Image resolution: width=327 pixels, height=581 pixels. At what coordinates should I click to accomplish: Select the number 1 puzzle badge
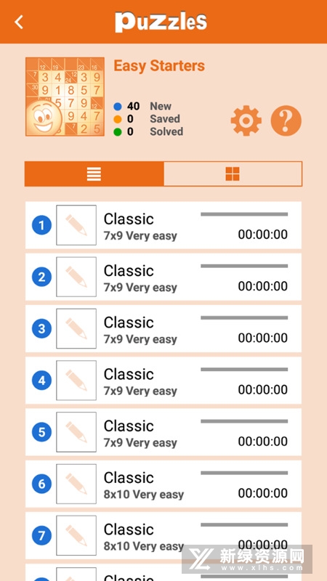[x=41, y=225]
